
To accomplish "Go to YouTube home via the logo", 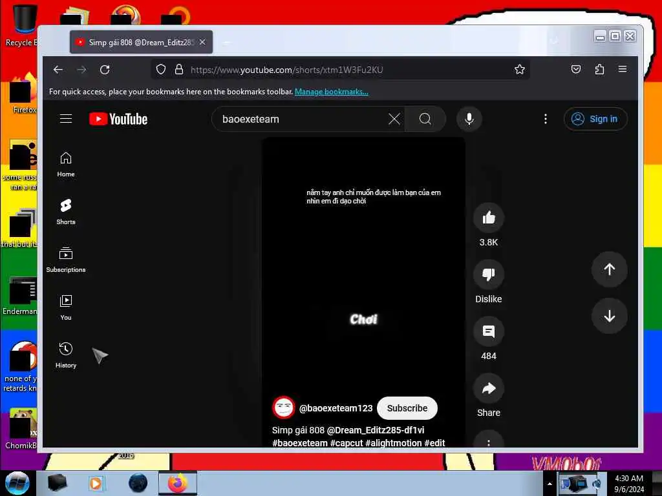I will [x=118, y=119].
